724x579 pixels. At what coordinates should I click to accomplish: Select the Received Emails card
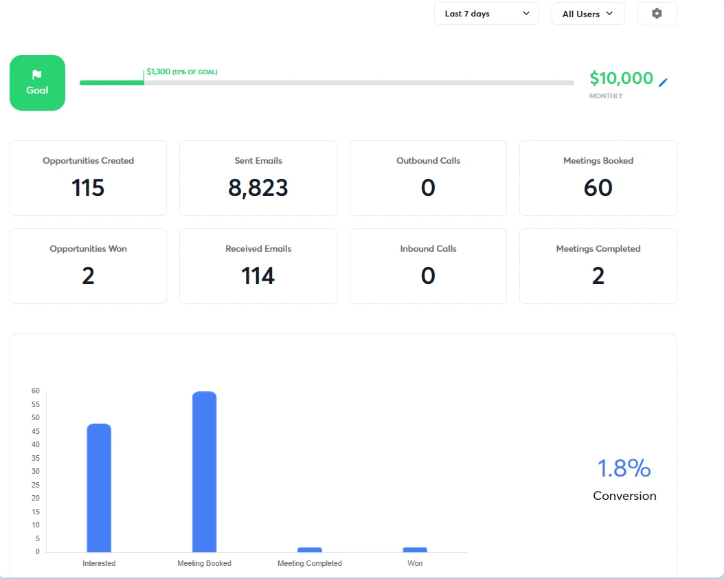coord(258,266)
